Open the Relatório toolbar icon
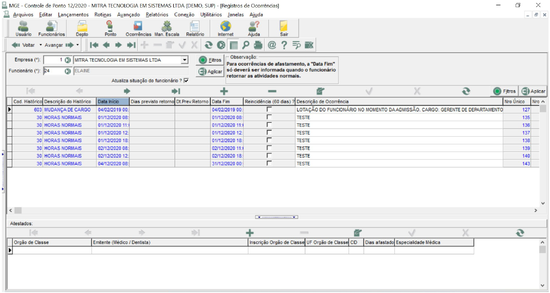The image size is (550, 293). point(195,28)
